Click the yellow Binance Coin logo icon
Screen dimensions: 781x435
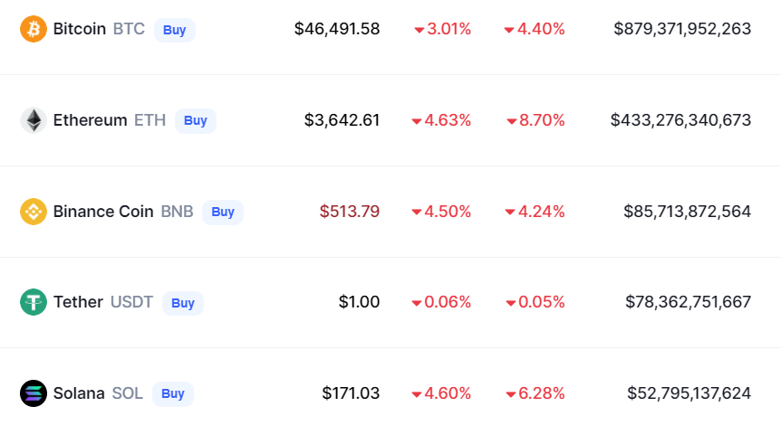pyautogui.click(x=34, y=212)
